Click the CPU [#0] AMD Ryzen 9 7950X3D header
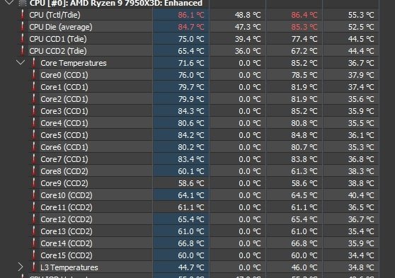The height and width of the screenshot is (278, 395). 116,3
